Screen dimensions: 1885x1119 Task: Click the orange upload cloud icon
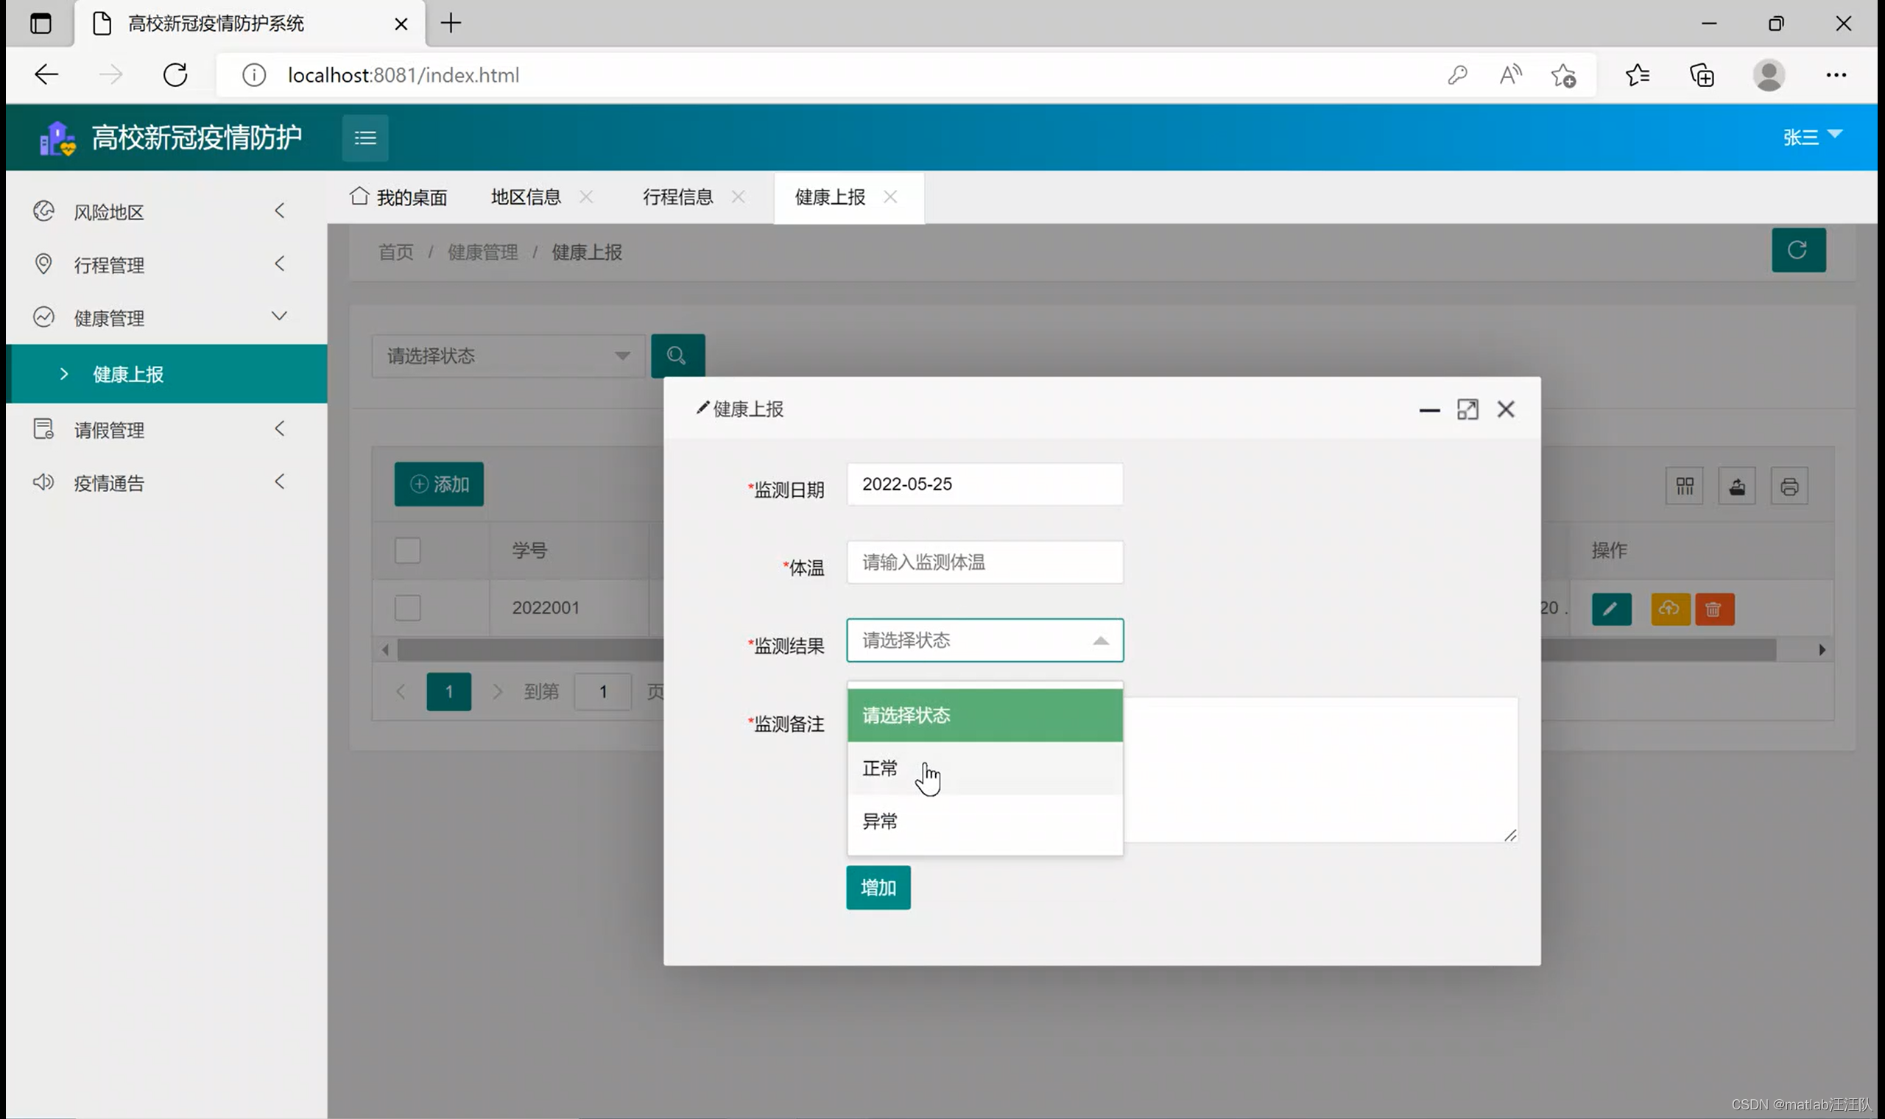[x=1669, y=609]
